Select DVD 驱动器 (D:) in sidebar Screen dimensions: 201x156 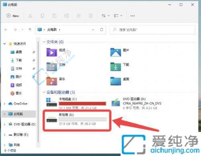(x=22, y=124)
